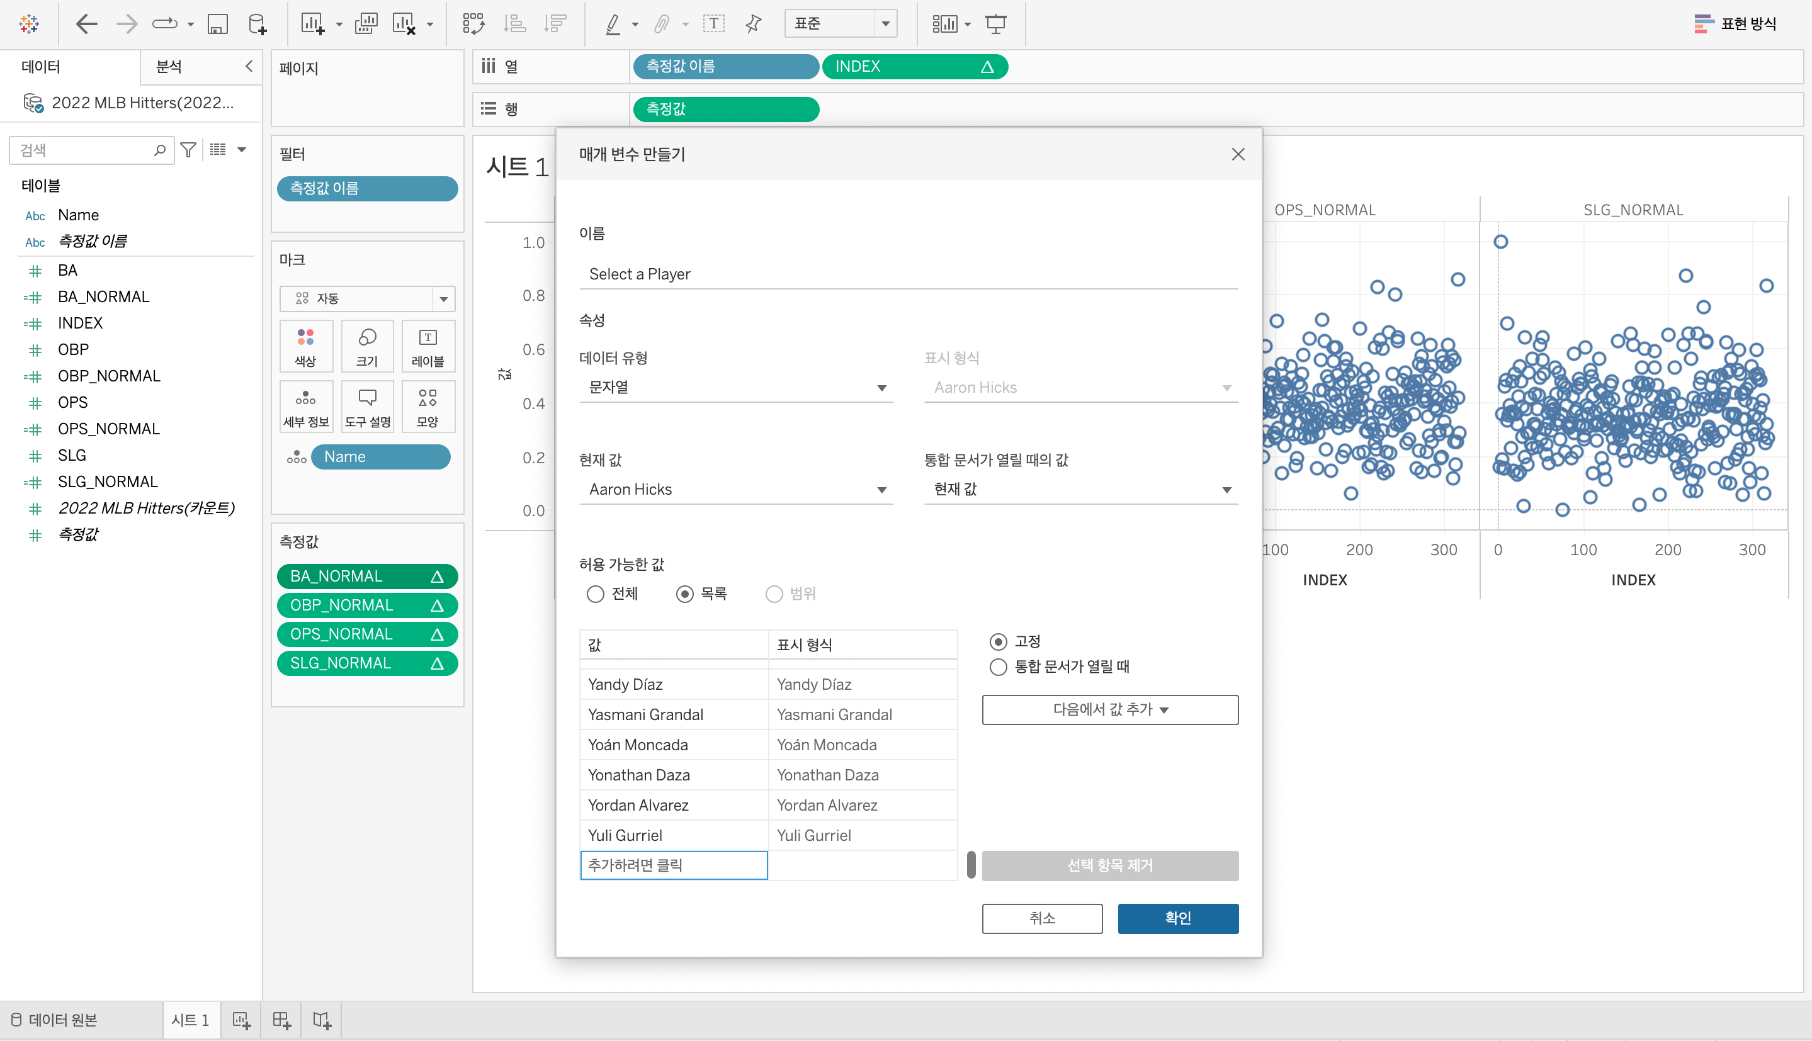Open the 현재 값 Aaron Hicks dropdown

coord(736,490)
